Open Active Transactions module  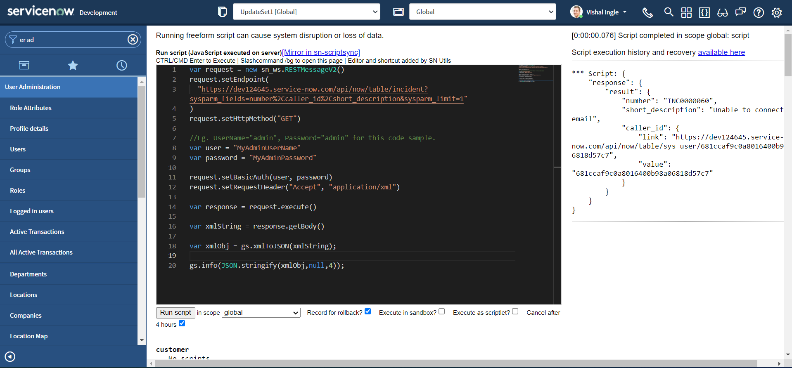point(69,232)
